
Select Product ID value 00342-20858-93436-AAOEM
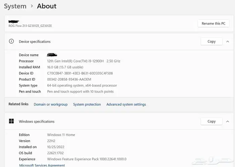[69, 79]
